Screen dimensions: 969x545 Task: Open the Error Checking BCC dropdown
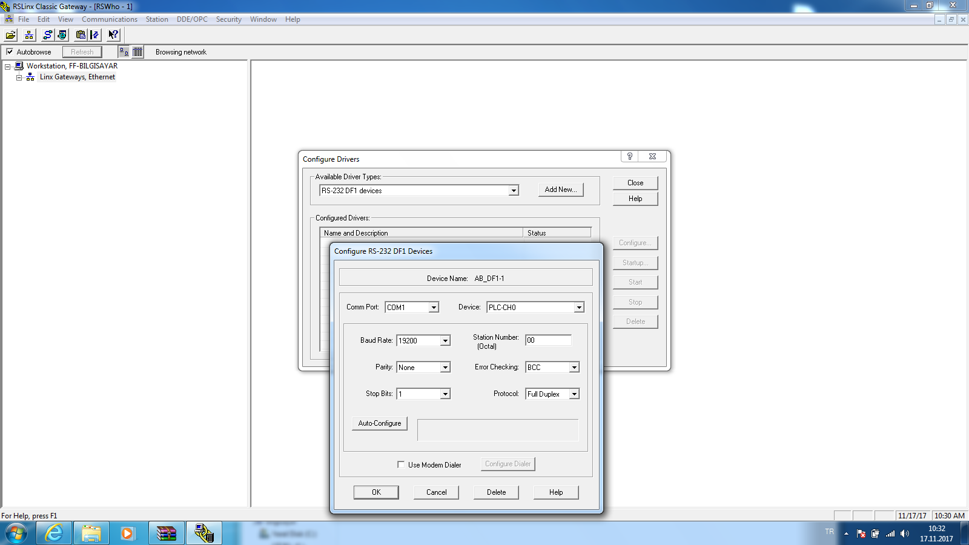pos(574,368)
